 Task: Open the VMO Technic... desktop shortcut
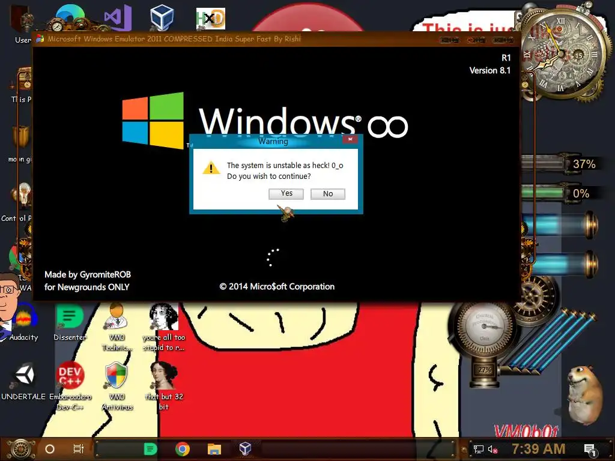point(117,327)
